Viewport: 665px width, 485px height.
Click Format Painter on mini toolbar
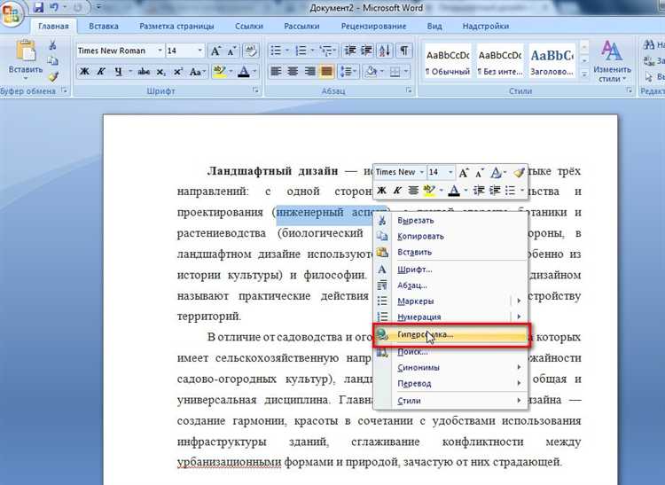[519, 172]
